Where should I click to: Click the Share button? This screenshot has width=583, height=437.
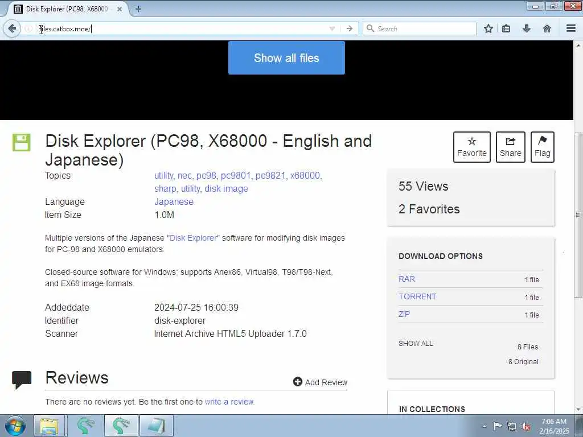coord(511,147)
